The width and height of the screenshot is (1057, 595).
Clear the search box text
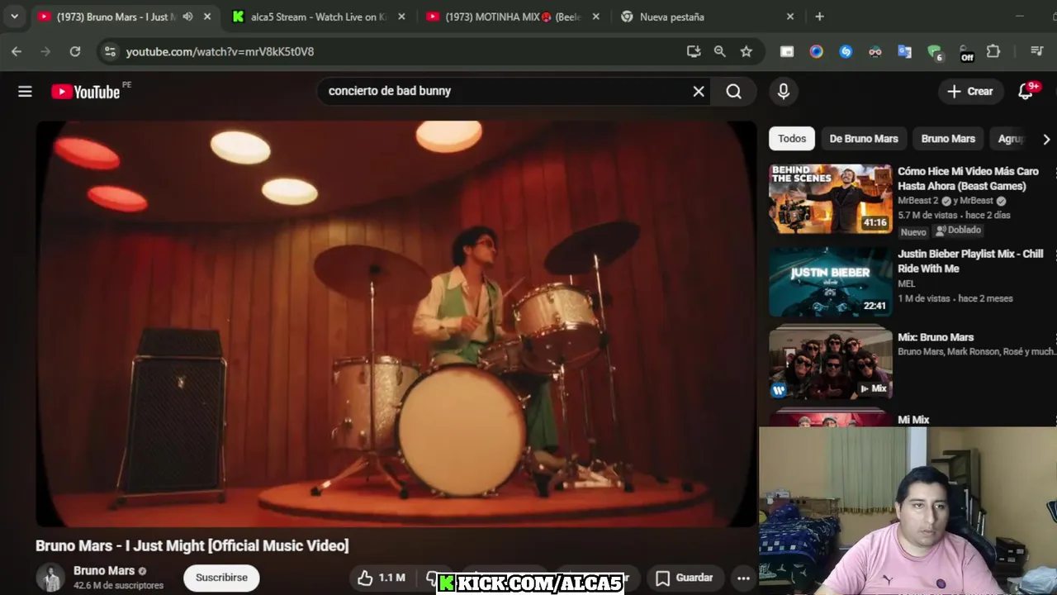pos(699,92)
